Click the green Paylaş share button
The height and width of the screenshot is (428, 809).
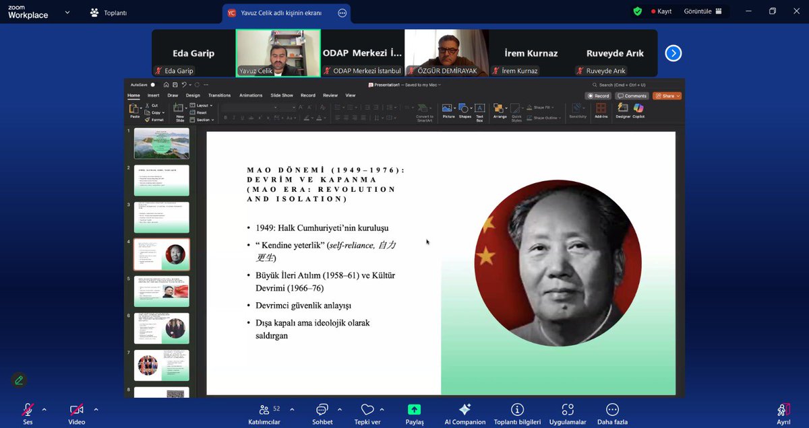pyautogui.click(x=414, y=413)
